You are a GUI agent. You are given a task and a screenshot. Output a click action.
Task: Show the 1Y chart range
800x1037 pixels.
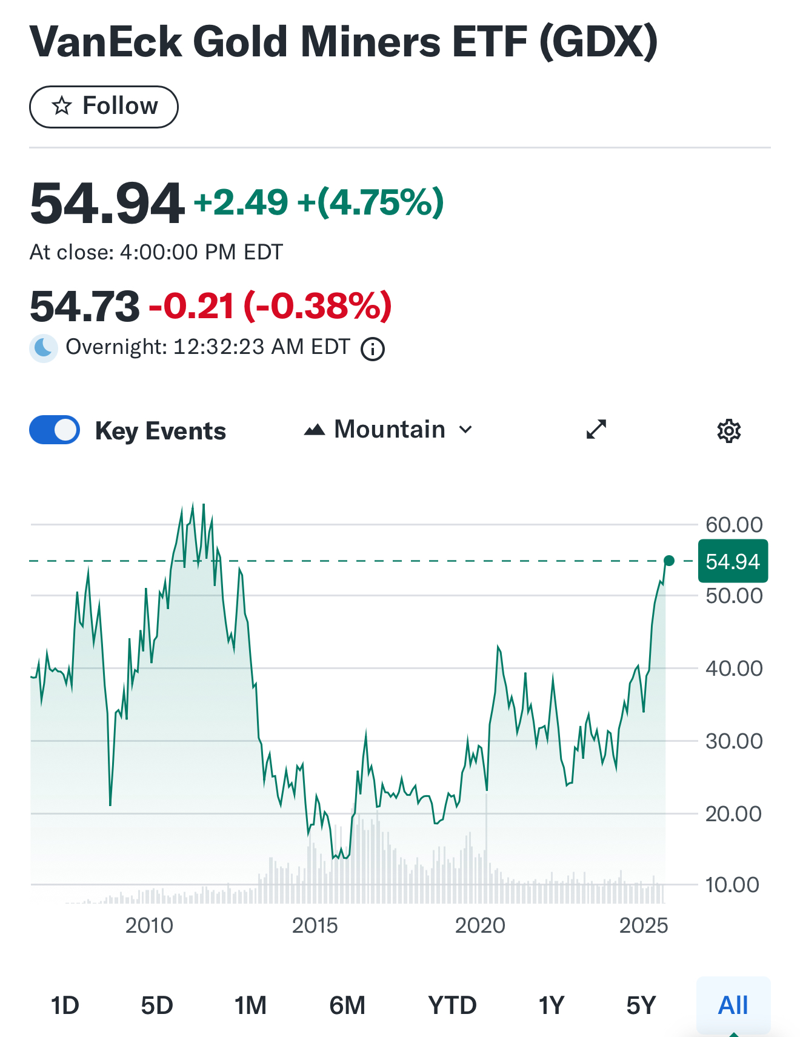coord(551,1005)
